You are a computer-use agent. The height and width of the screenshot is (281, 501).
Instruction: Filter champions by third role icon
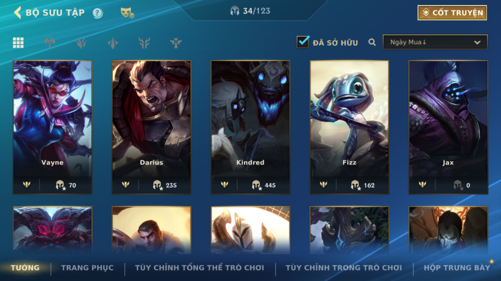(113, 43)
